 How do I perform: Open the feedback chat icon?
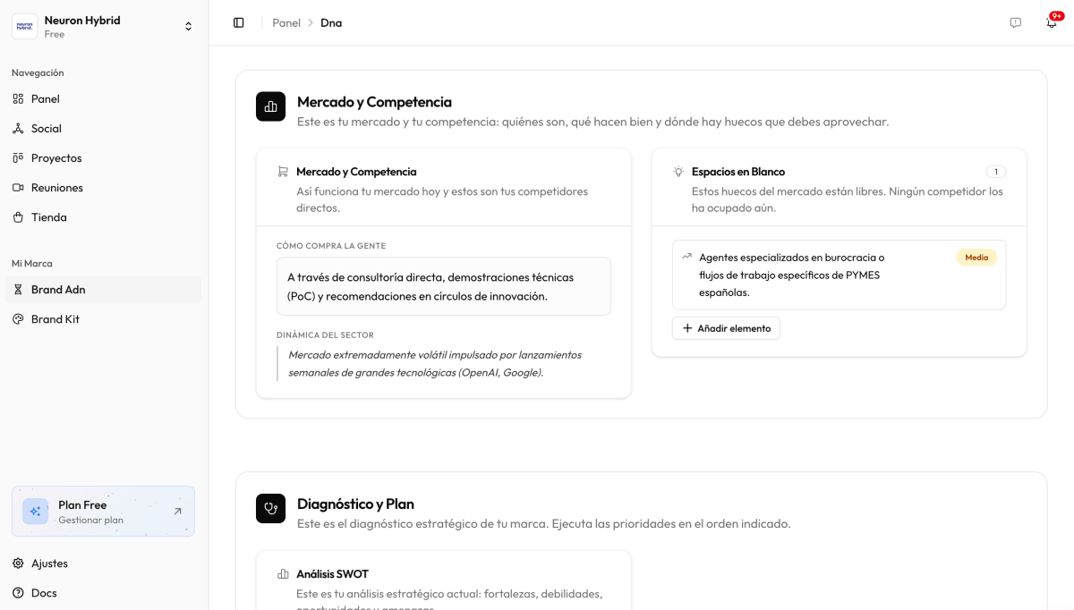point(1015,22)
